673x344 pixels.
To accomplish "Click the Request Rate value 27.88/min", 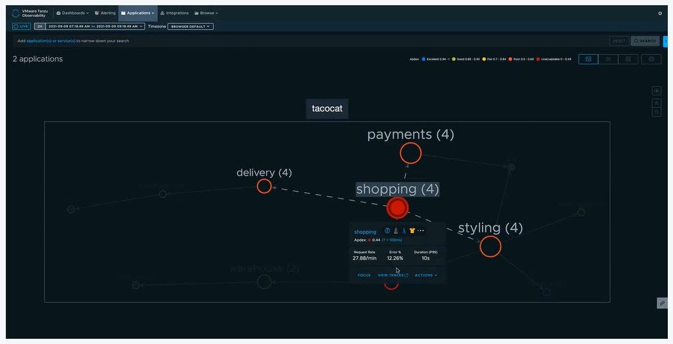I will [364, 258].
